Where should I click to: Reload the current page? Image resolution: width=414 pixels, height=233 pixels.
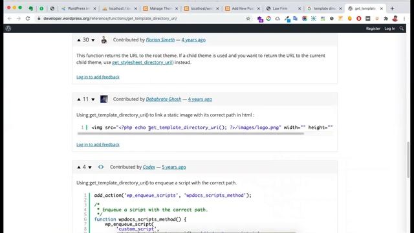[x=28, y=19]
